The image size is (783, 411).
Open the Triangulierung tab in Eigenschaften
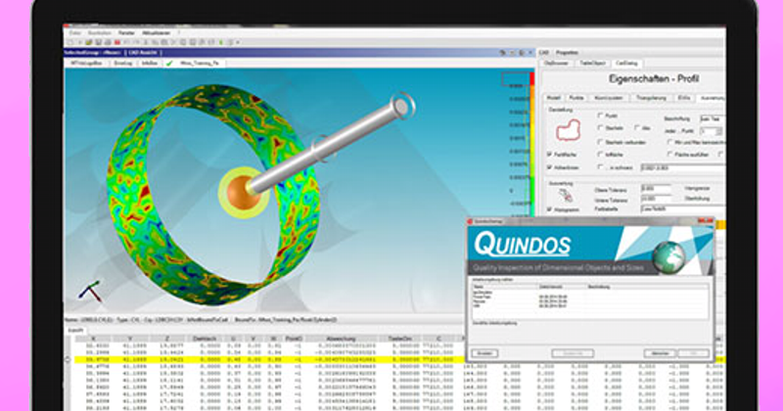pyautogui.click(x=651, y=98)
